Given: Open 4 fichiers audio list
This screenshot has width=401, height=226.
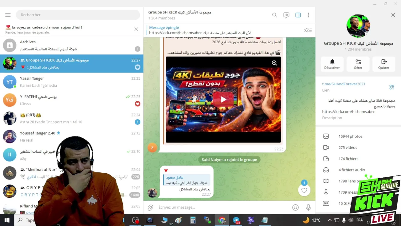Looking at the screenshot, I should click(x=358, y=170).
